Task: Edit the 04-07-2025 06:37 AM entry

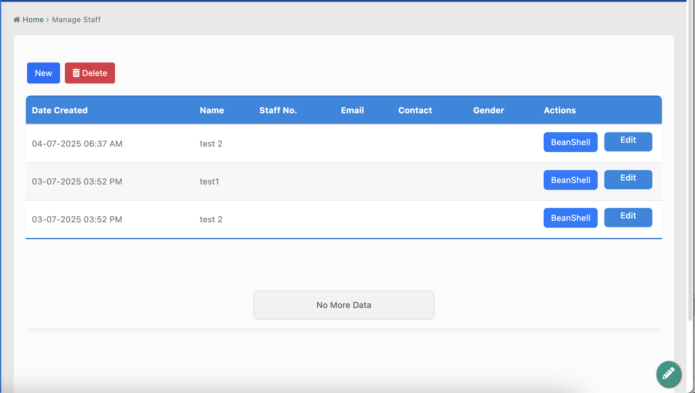Action: (628, 142)
